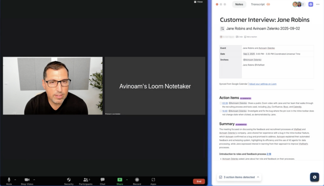Jump to the 2:18 timestamp link

tap(269, 154)
